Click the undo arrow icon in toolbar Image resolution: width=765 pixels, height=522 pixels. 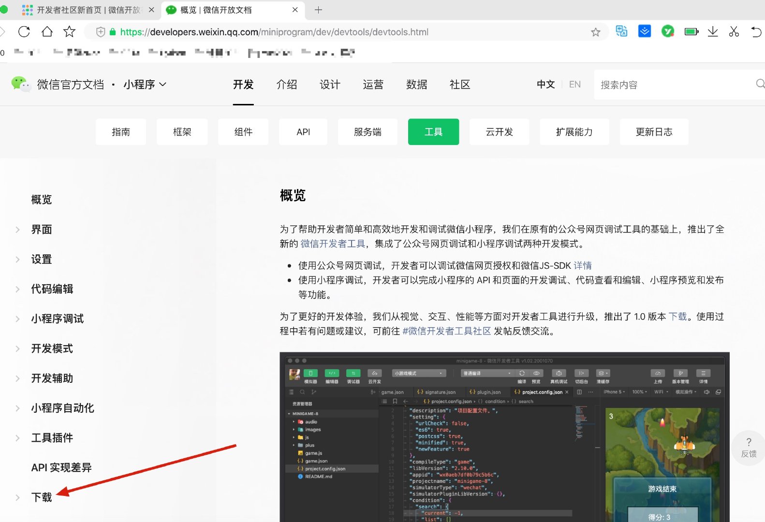coord(756,32)
